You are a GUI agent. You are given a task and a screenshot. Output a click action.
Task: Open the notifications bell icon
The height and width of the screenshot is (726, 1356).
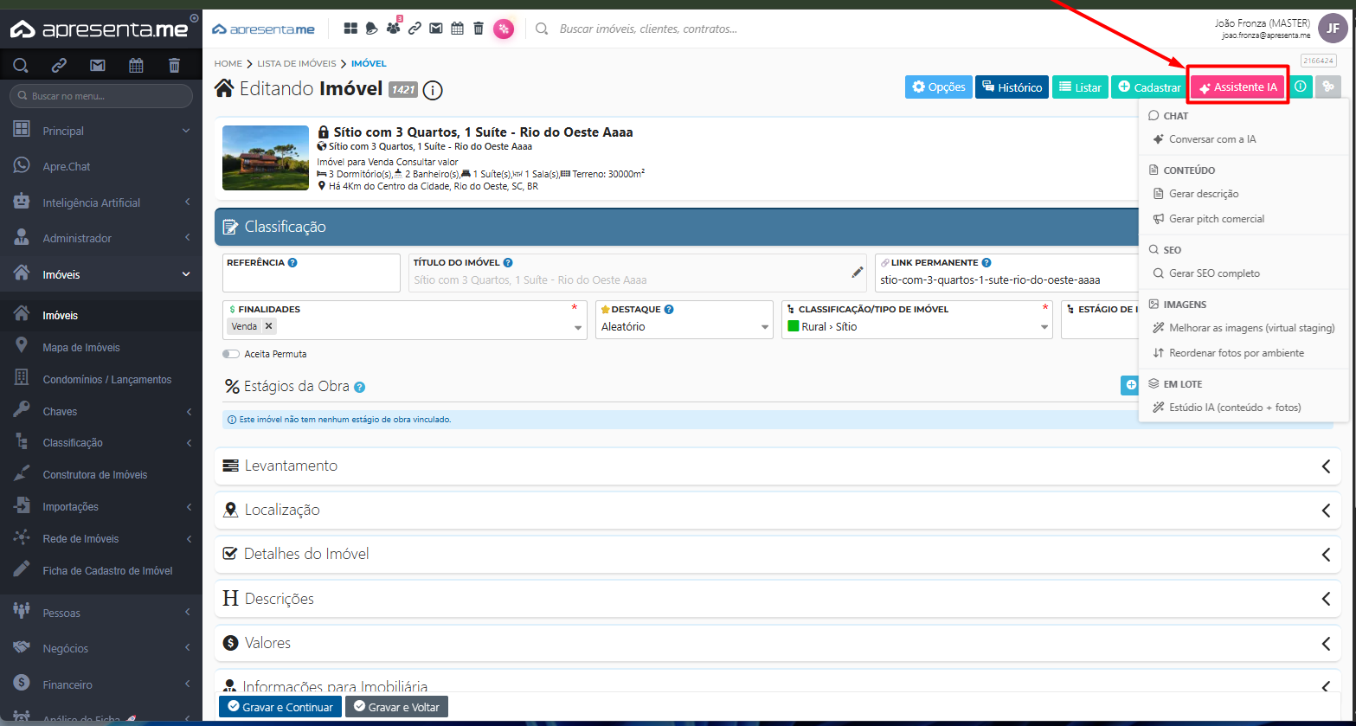click(x=372, y=29)
